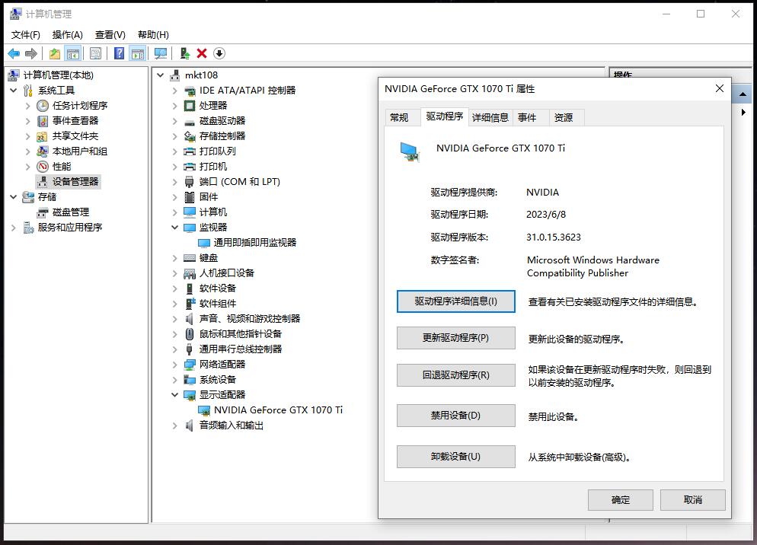Viewport: 757px width, 545px height.
Task: Click the actions pane collapse arrow
Action: (x=743, y=94)
